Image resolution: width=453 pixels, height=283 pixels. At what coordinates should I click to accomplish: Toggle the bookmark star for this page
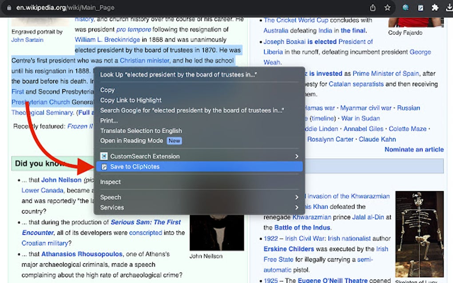click(387, 8)
